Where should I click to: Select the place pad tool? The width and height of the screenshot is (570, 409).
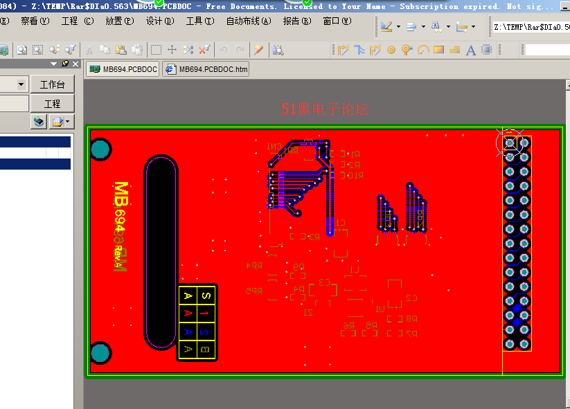pos(391,50)
